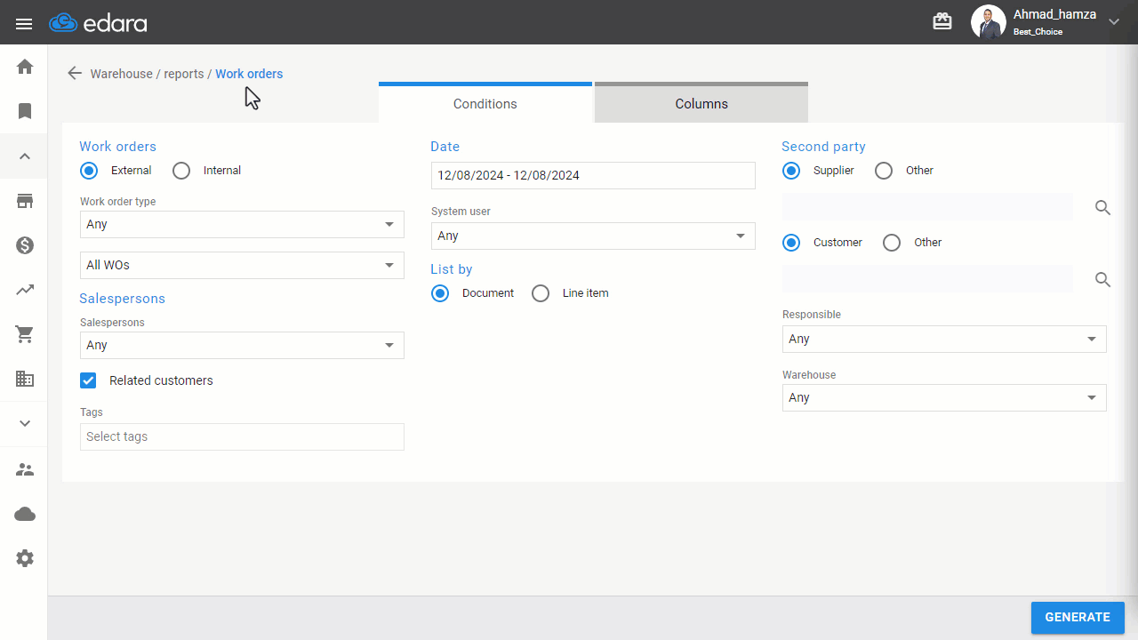Select External work orders radio
The width and height of the screenshot is (1138, 640).
(89, 171)
